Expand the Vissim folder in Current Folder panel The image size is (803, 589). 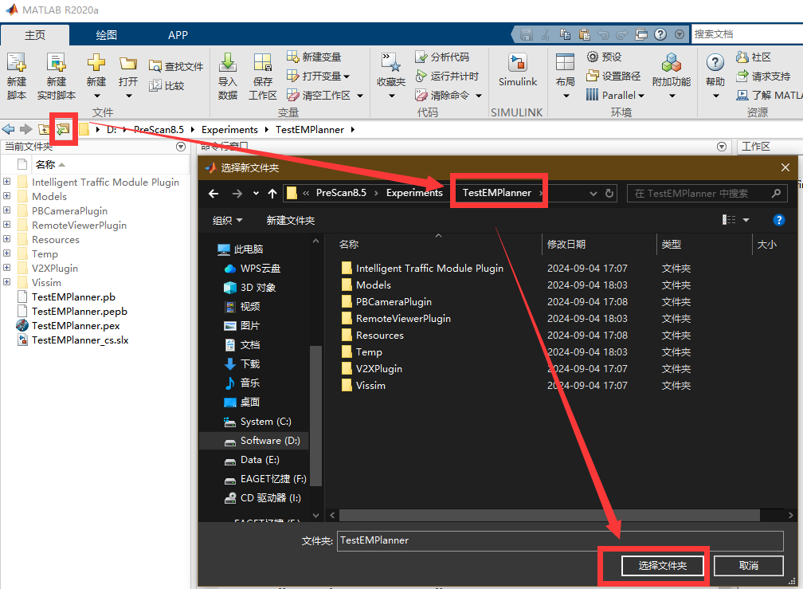6,281
